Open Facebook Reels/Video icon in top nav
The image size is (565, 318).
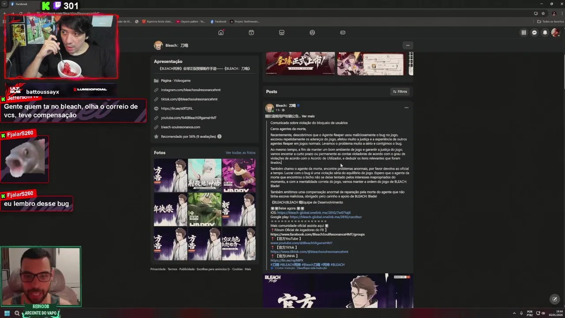coord(251,32)
